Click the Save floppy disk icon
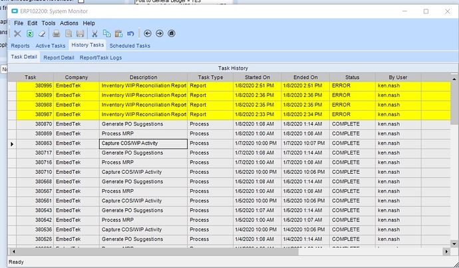Image resolution: width=459 pixels, height=268 pixels. point(80,34)
